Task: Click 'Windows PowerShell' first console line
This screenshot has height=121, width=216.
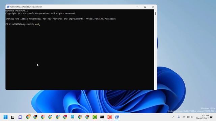Action: click(x=17, y=11)
